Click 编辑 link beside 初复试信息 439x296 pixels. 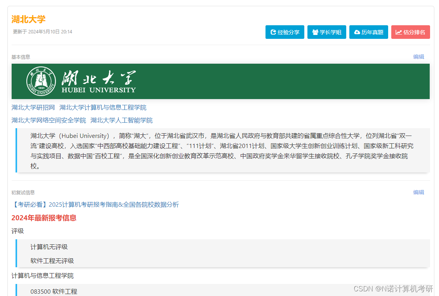point(418,192)
